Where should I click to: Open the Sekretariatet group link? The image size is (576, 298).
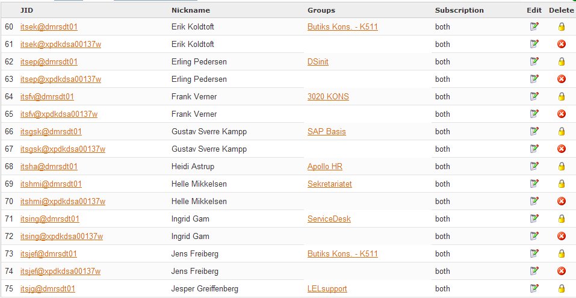click(329, 184)
